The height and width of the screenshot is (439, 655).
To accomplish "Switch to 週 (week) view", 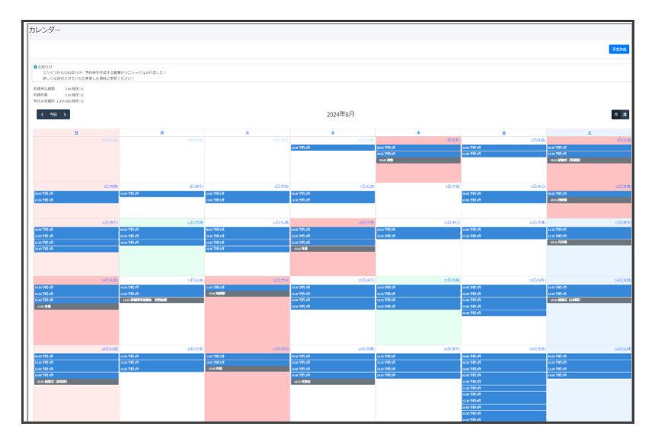I will pyautogui.click(x=625, y=115).
